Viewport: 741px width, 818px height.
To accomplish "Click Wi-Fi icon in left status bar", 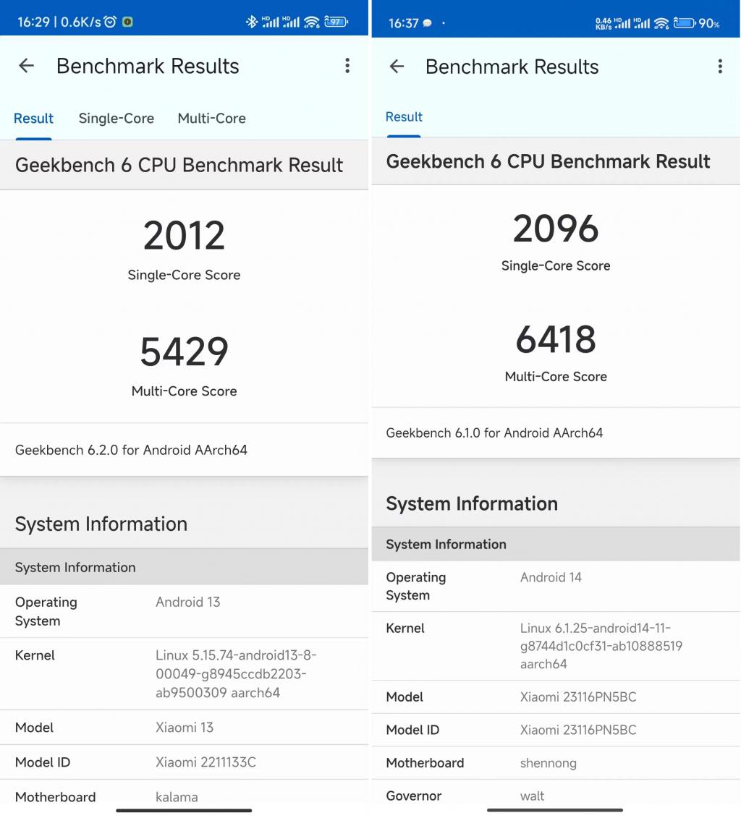I will click(x=312, y=22).
